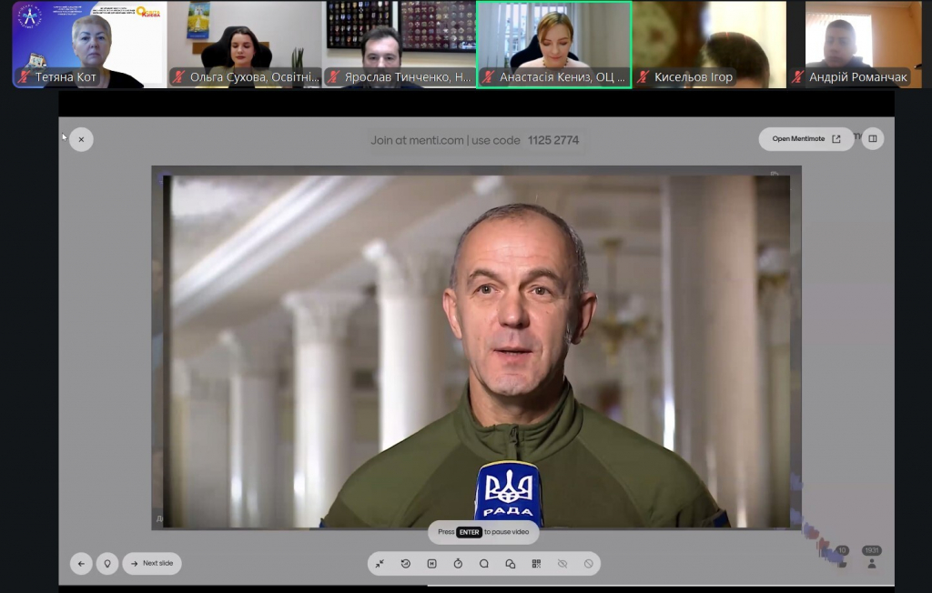The height and width of the screenshot is (593, 932).
Task: Select Анастасія Кениз's highlighted video tile
Action: (553, 44)
